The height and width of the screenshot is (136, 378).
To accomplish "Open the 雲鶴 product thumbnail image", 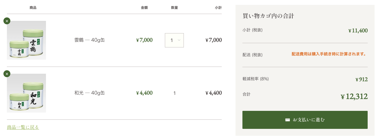I will (26, 40).
